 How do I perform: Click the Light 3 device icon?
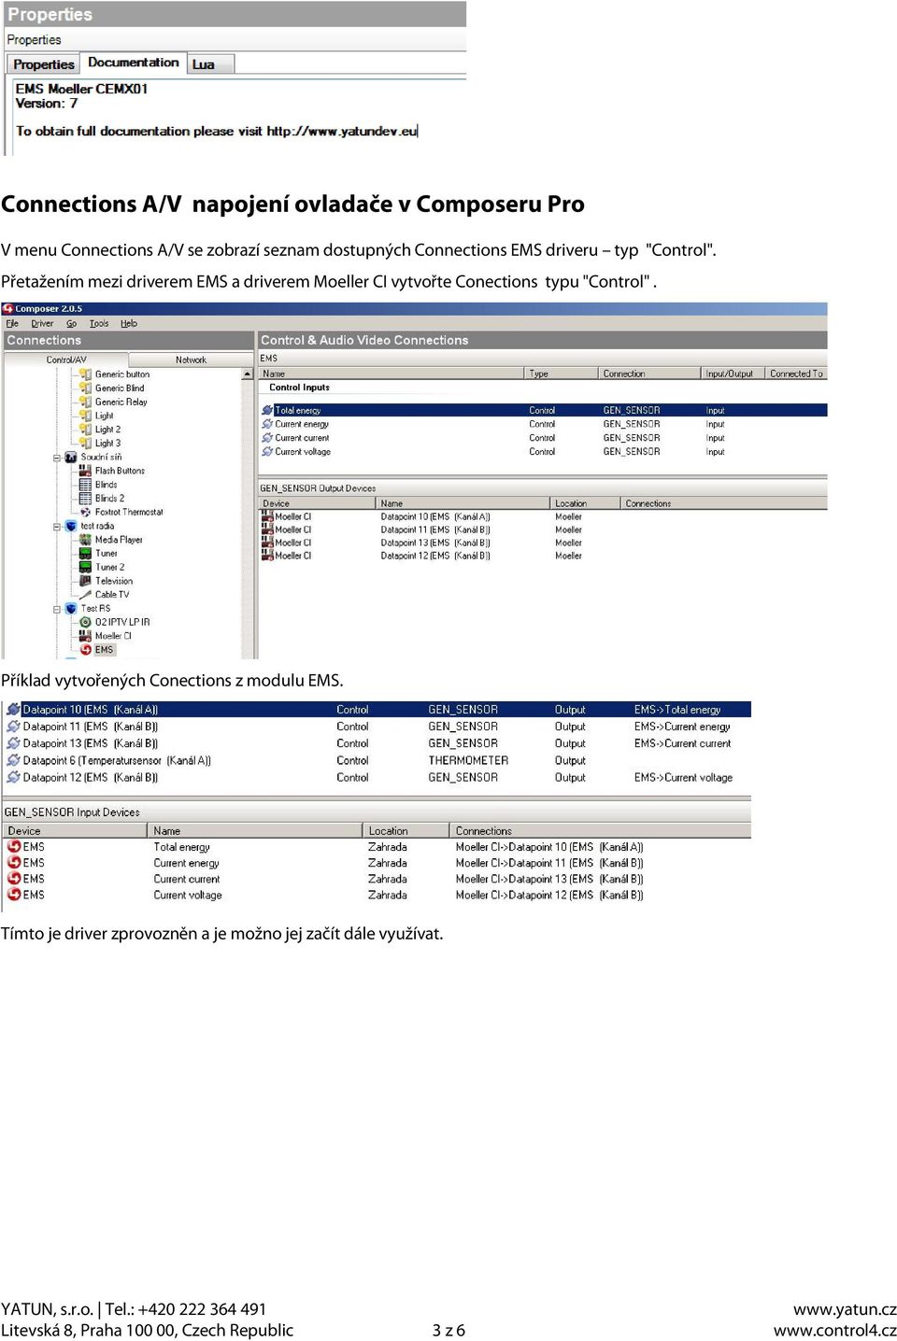click(85, 444)
